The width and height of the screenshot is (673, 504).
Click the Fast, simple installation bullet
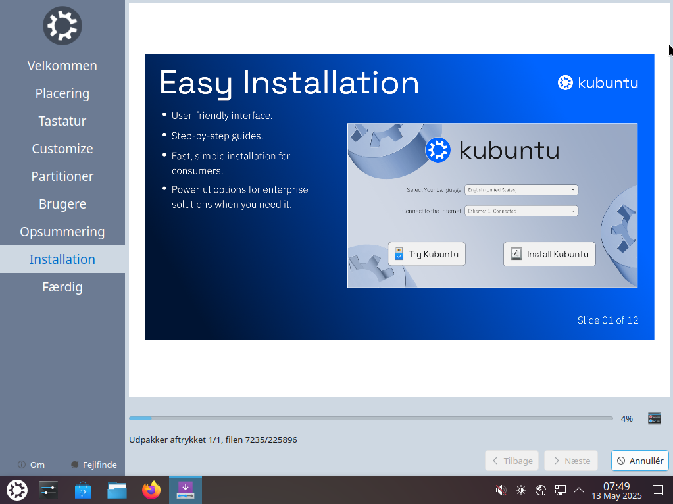(231, 163)
